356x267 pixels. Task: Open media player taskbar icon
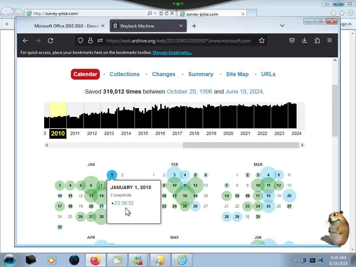click(51, 260)
